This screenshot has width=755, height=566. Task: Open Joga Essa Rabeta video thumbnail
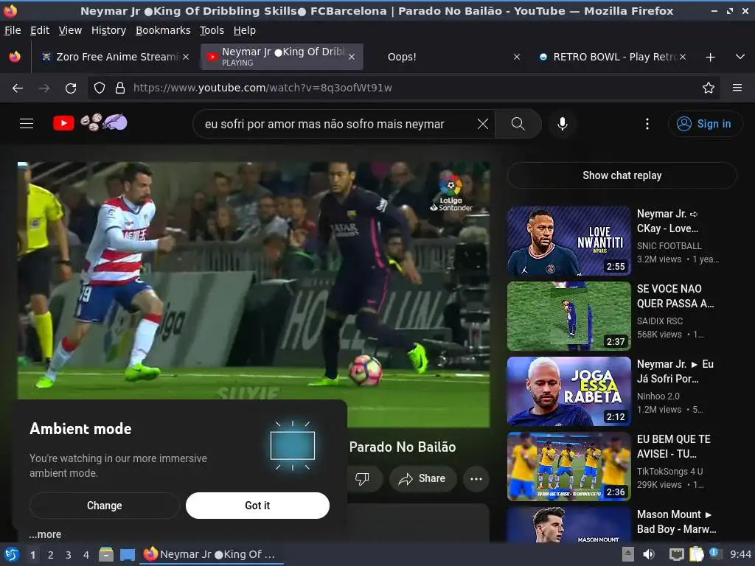tap(568, 391)
